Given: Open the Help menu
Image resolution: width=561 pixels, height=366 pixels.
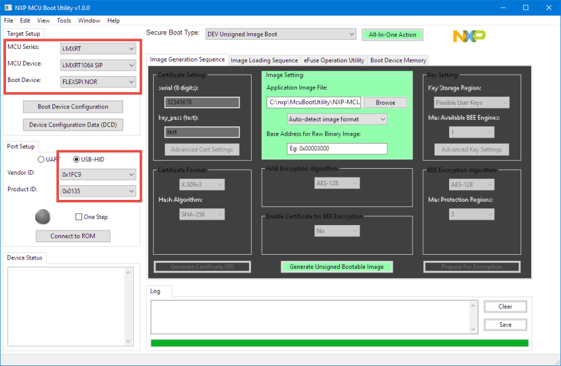Looking at the screenshot, I should pos(113,21).
